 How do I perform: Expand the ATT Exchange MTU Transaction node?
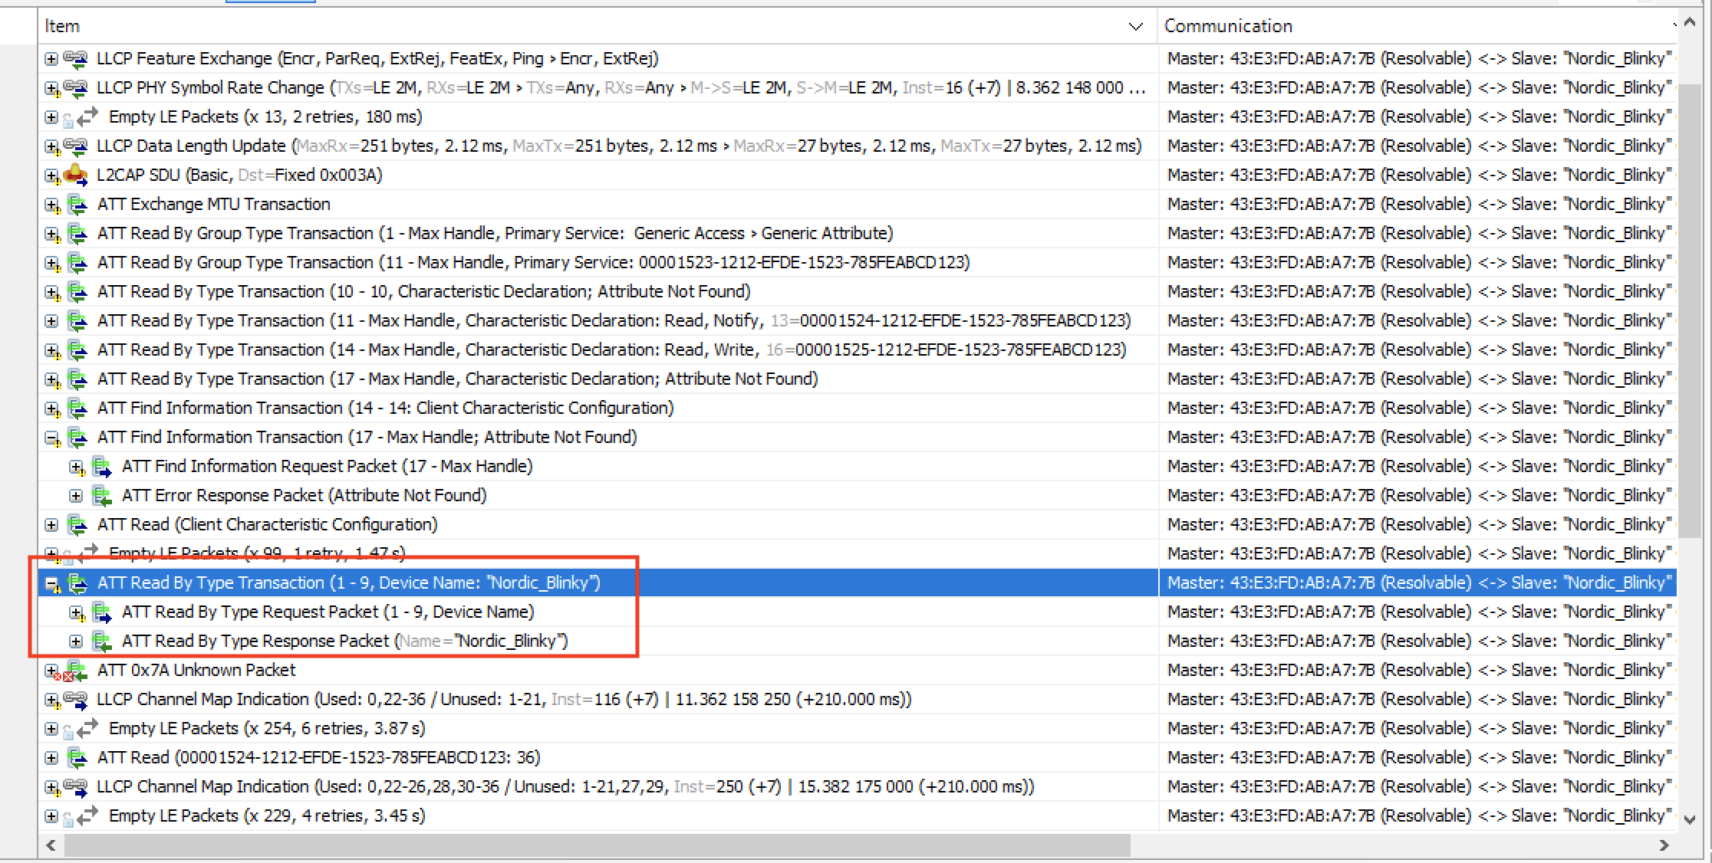(51, 204)
